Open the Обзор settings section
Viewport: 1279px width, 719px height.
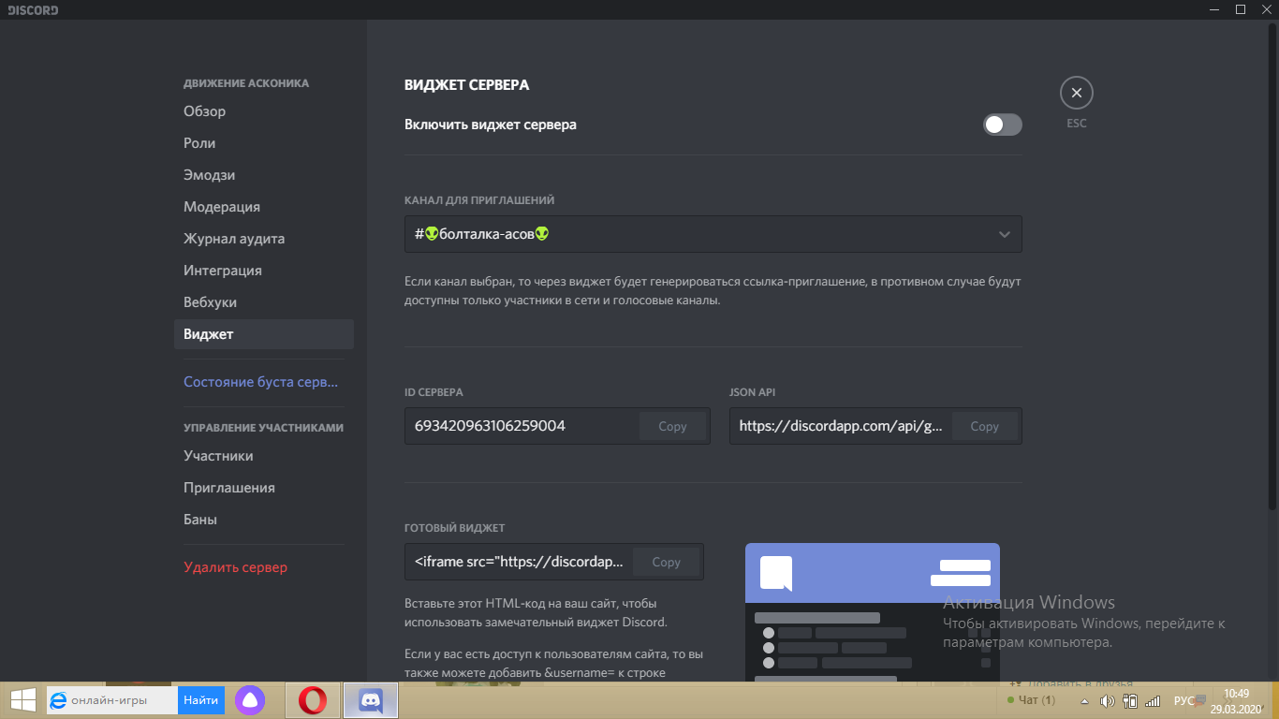pyautogui.click(x=264, y=111)
